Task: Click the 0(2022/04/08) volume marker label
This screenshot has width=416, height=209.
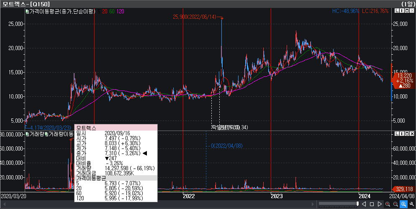Action: pos(226,146)
